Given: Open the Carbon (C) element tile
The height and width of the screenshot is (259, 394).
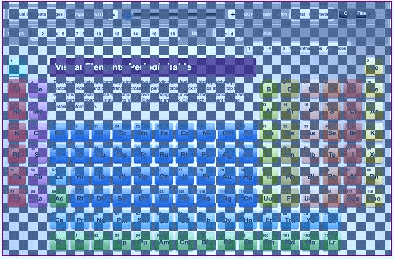Looking at the screenshot, I should pyautogui.click(x=290, y=89).
